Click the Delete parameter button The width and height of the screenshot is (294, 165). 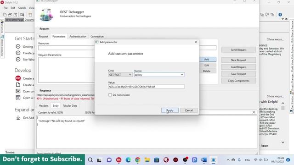point(207,71)
